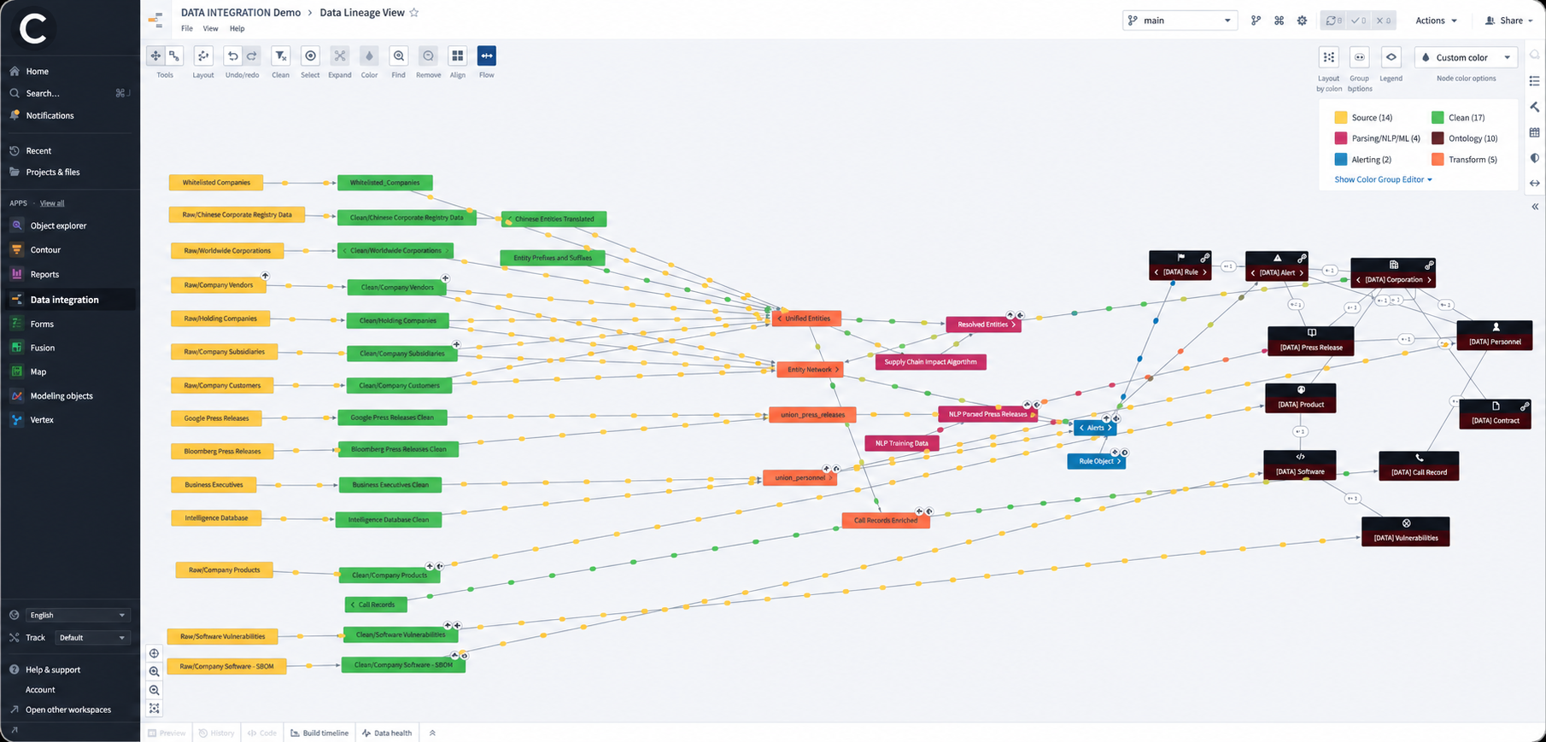Click the keyboard shortcuts command icon

(1279, 20)
